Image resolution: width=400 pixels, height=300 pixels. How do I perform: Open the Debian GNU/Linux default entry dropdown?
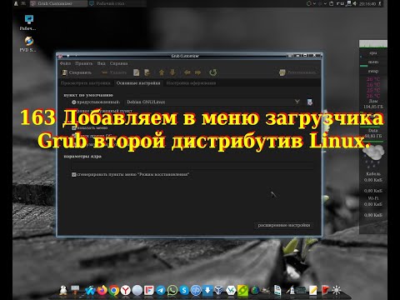pos(213,102)
